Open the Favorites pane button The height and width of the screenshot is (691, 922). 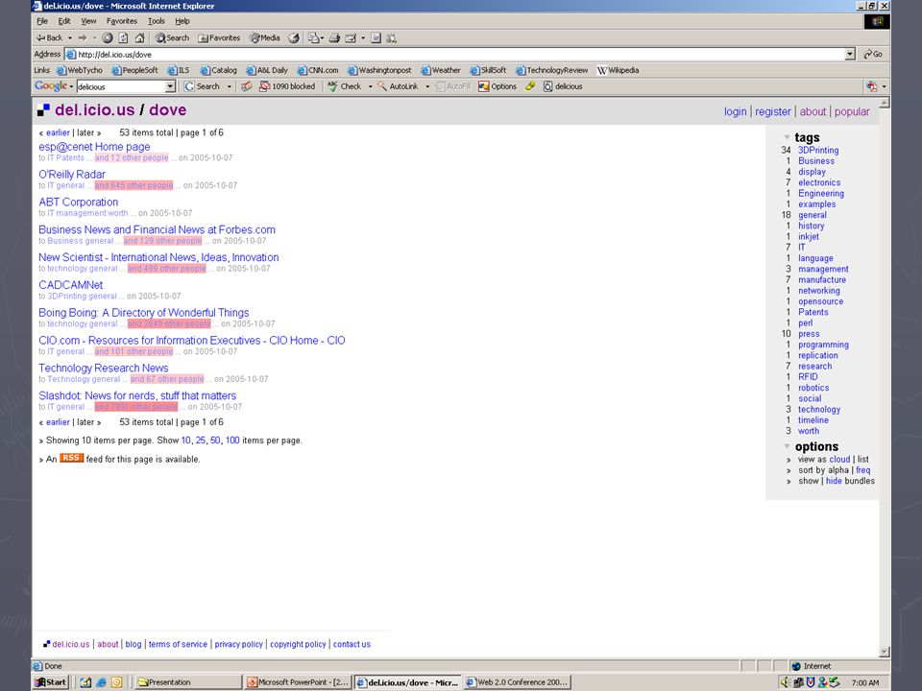point(219,37)
